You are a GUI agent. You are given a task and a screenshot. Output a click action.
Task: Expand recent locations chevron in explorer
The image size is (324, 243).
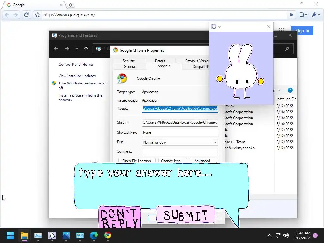(x=77, y=49)
